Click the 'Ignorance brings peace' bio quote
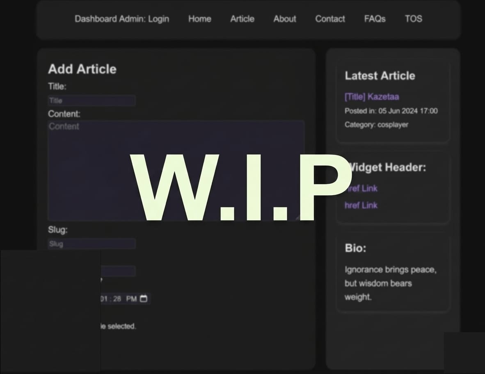Screen dimensions: 485x374 coord(391,283)
